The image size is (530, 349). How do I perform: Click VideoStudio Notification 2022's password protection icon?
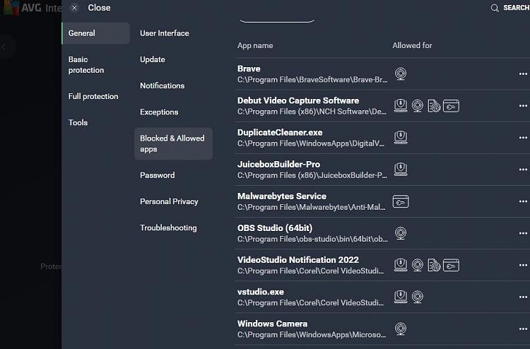click(x=451, y=265)
